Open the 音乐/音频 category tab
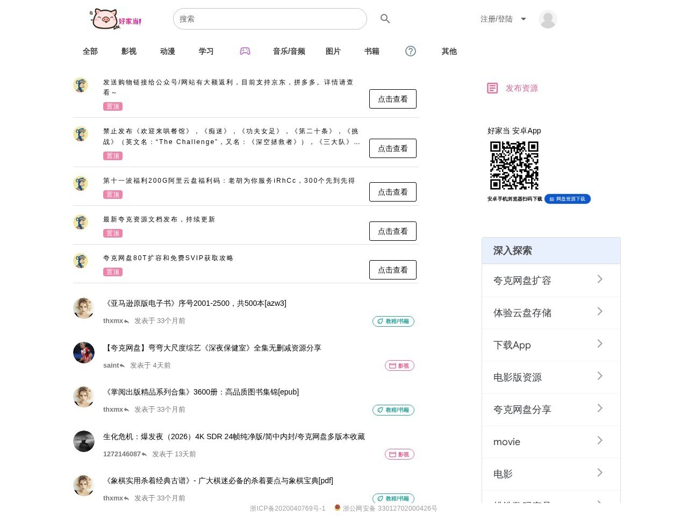688x516 pixels. [289, 51]
